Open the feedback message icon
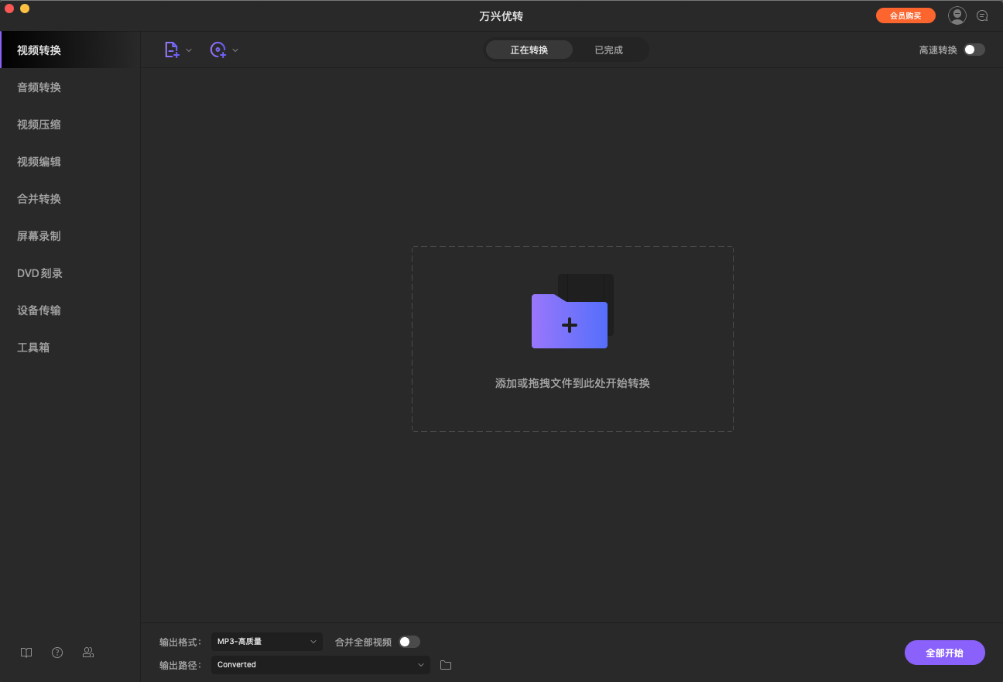The height and width of the screenshot is (682, 1003). point(982,15)
